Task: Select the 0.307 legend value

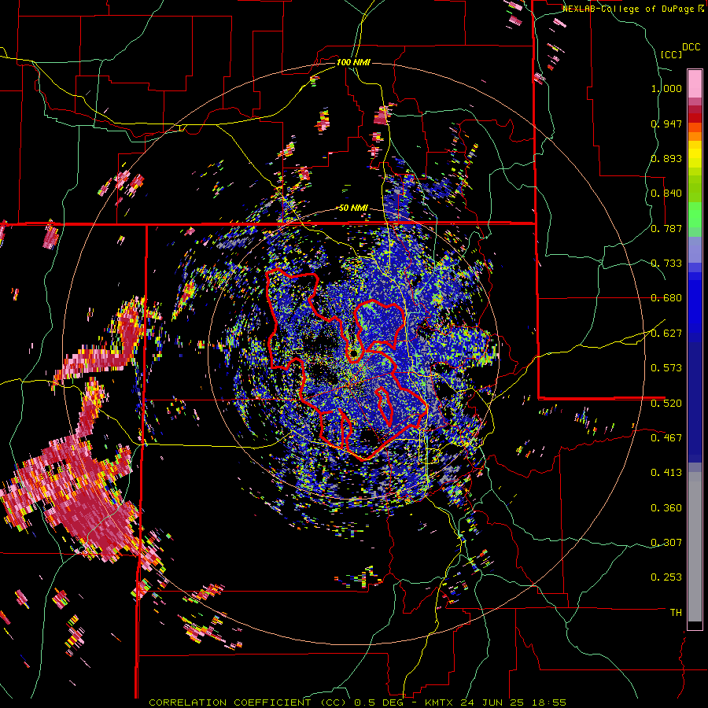Action: pyautogui.click(x=666, y=542)
